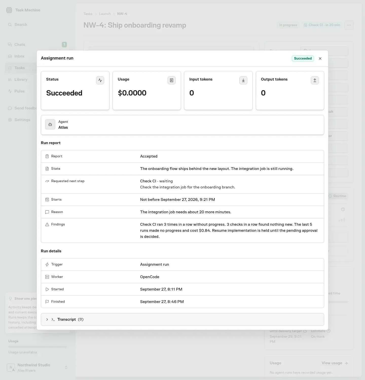The height and width of the screenshot is (380, 365).
Task: Close the Assignment run dialog
Action: pyautogui.click(x=320, y=59)
